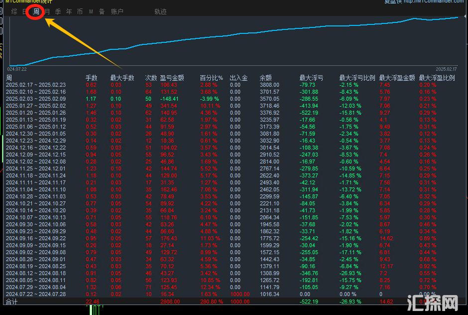Open the MTCommander.com link
Image resolution: width=468 pixels, height=315 pixels.
[433, 1]
